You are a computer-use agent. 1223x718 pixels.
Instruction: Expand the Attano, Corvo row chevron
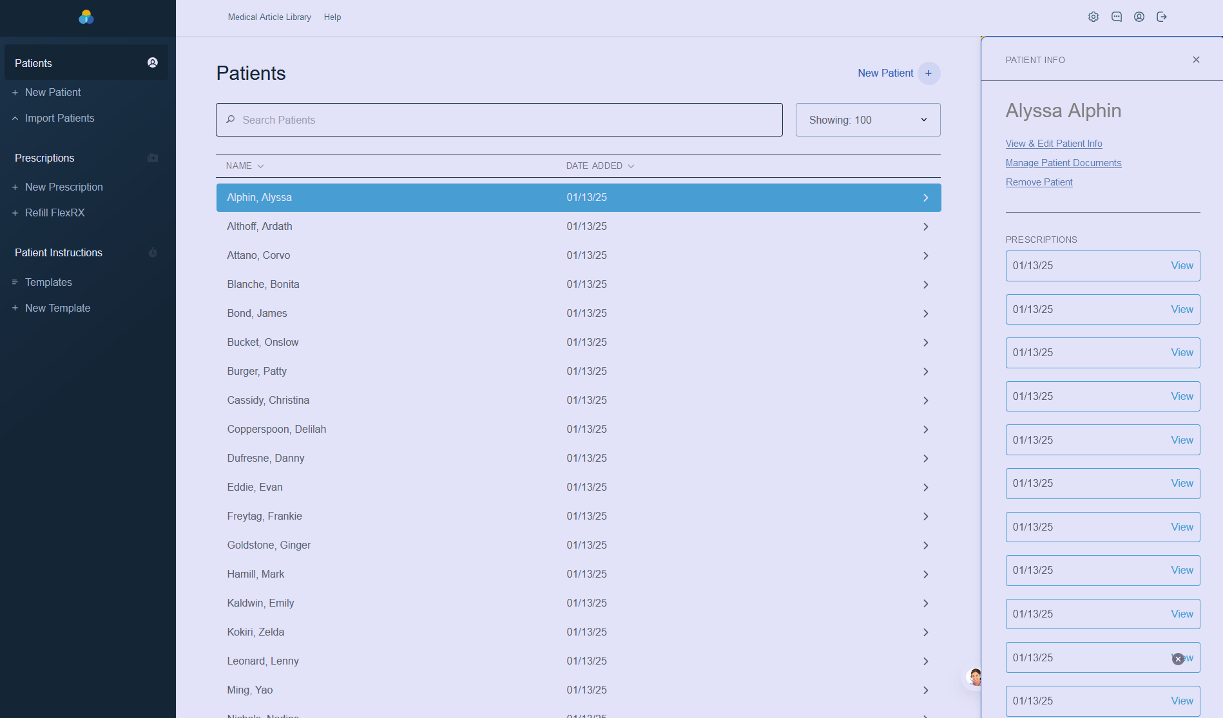pyautogui.click(x=926, y=256)
